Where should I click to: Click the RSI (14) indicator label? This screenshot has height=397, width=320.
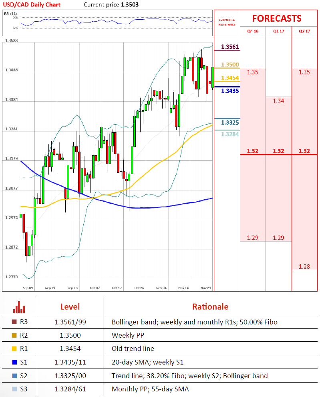click(10, 14)
